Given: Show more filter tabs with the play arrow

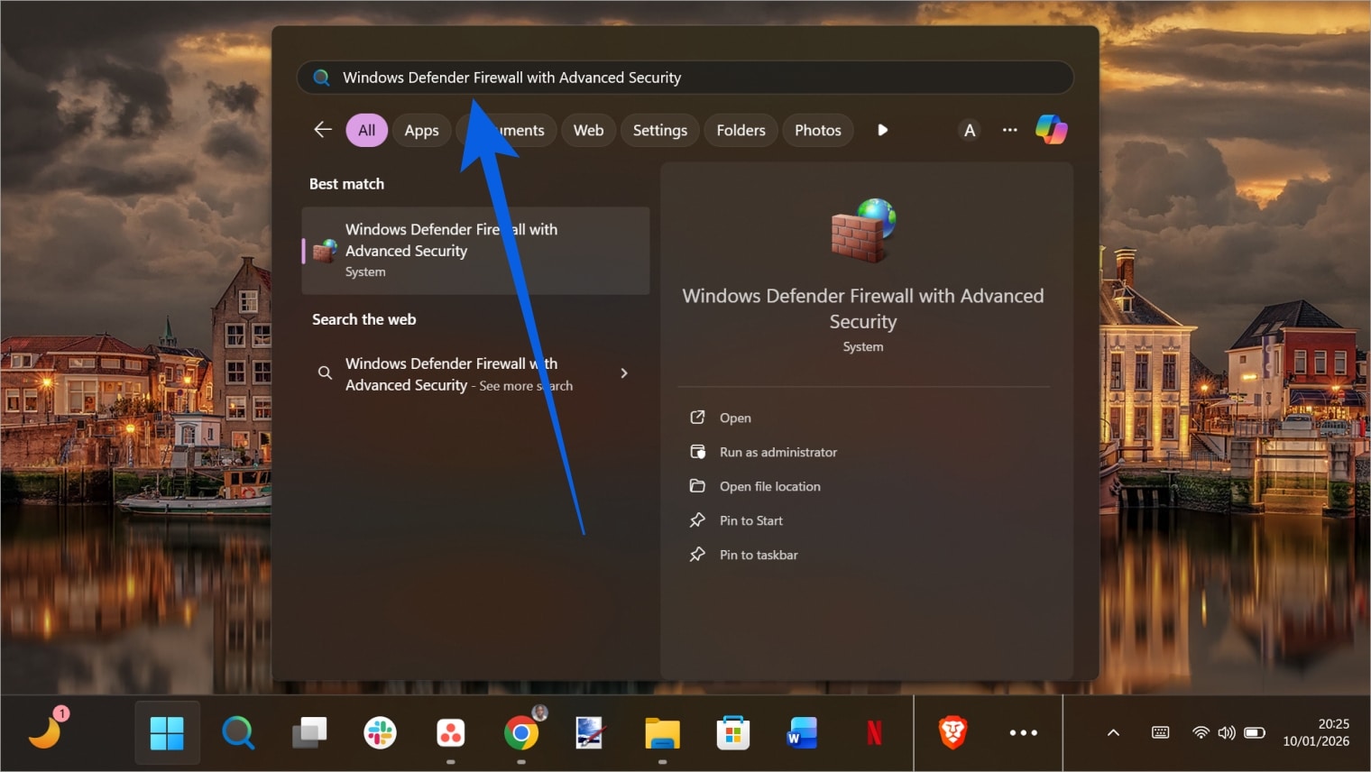Looking at the screenshot, I should (883, 130).
